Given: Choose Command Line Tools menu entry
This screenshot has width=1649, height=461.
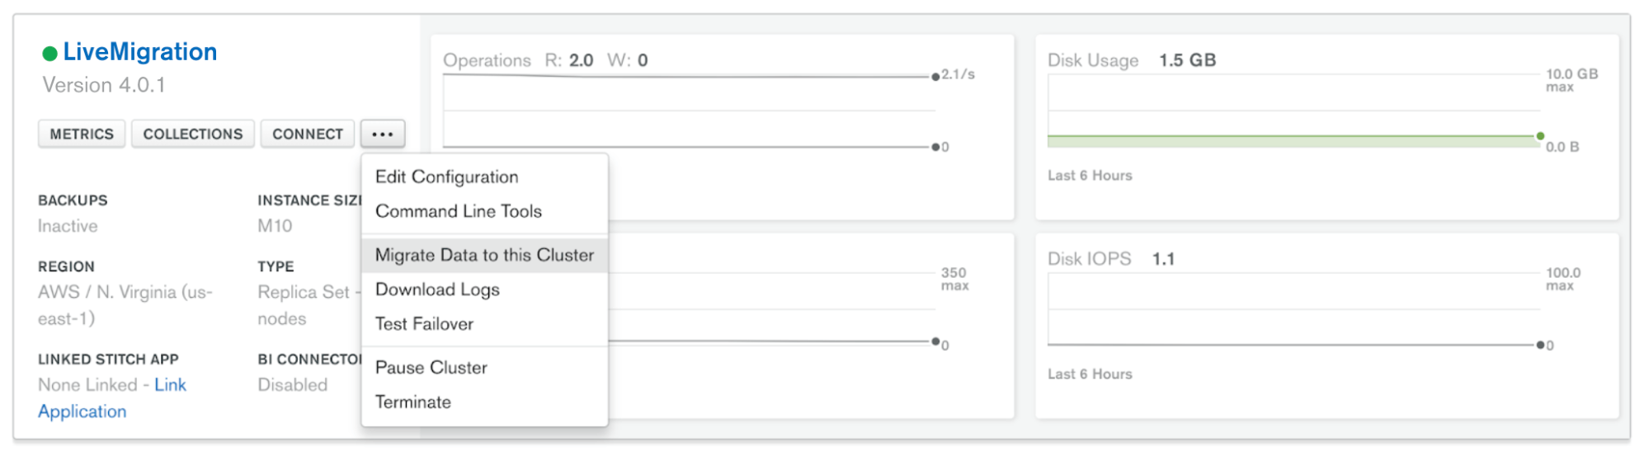Looking at the screenshot, I should click(459, 212).
